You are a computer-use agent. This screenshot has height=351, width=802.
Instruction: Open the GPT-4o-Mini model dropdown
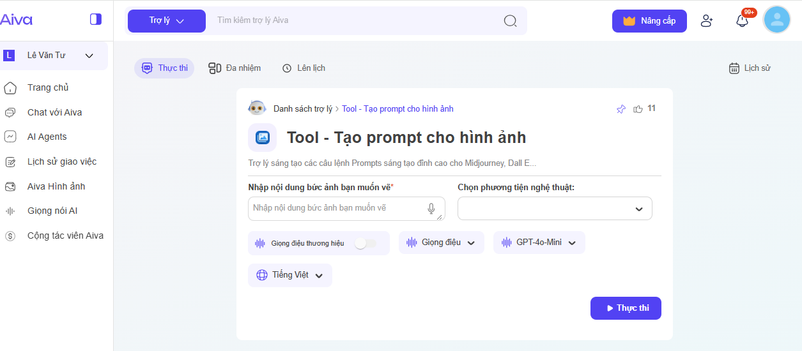click(539, 243)
